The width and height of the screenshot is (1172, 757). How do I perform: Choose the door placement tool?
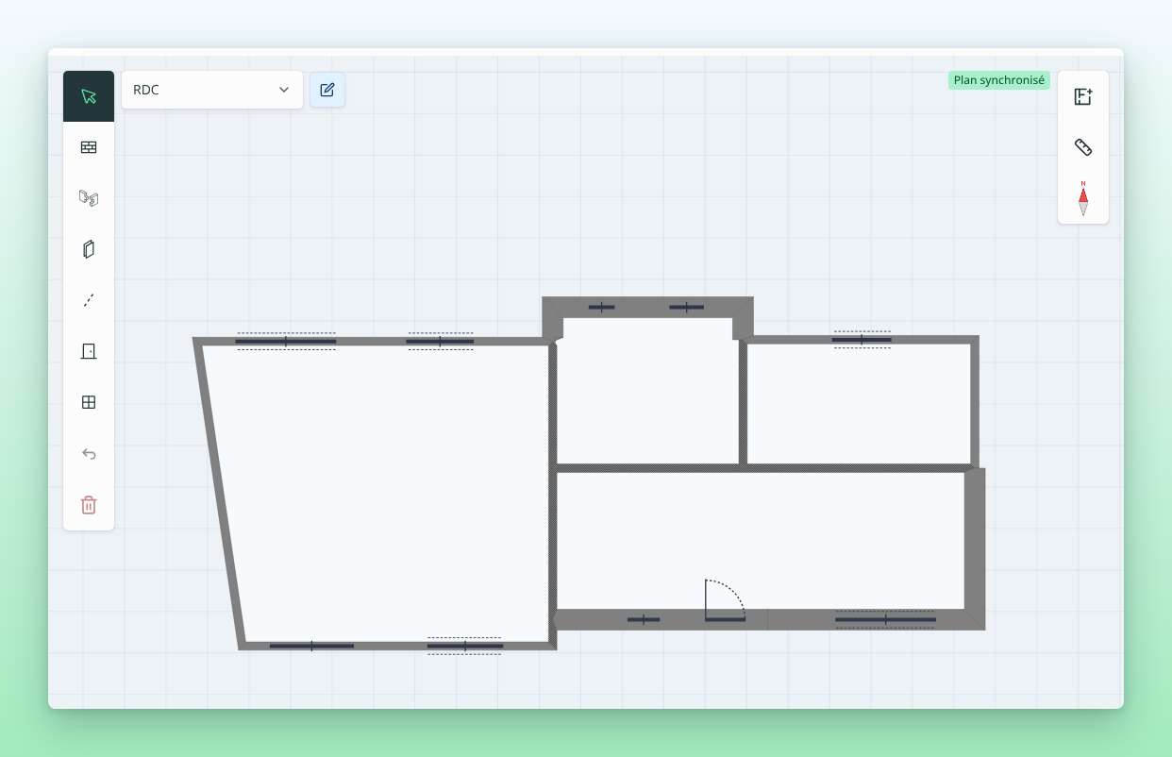pos(89,351)
